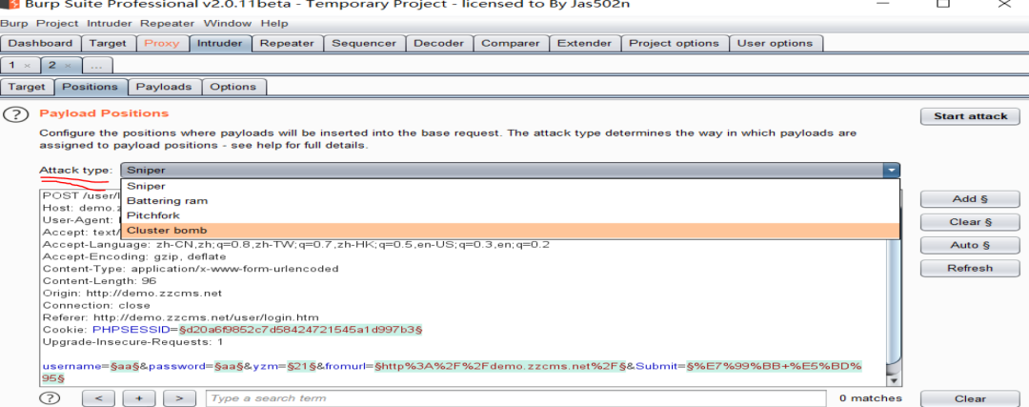This screenshot has height=407, width=1029.
Task: Switch to the Comparer tab
Action: pyautogui.click(x=511, y=43)
